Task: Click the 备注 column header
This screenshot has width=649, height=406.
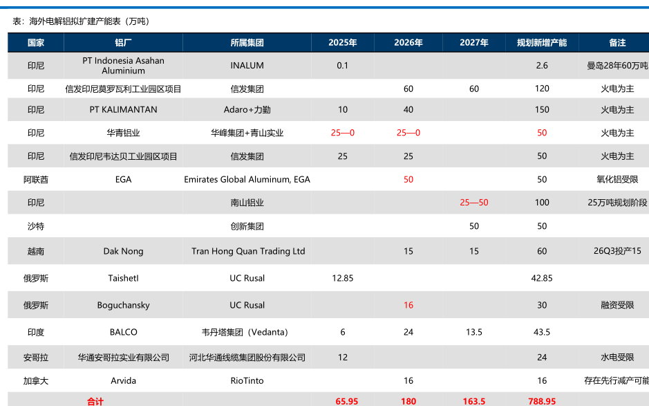Action: pyautogui.click(x=617, y=43)
